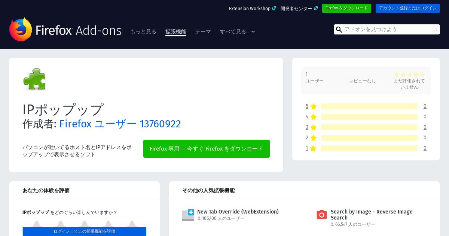Image resolution: width=449 pixels, height=236 pixels.
Task: Click the grey rating stars above まだ評価されていません
Action: click(409, 75)
